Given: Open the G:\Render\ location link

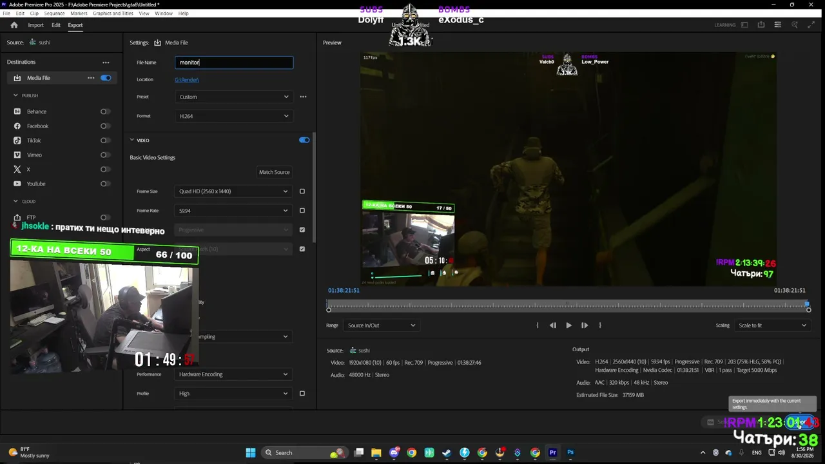Looking at the screenshot, I should [x=187, y=80].
